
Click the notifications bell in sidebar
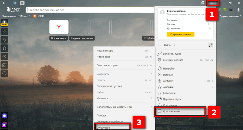[x=4, y=40]
